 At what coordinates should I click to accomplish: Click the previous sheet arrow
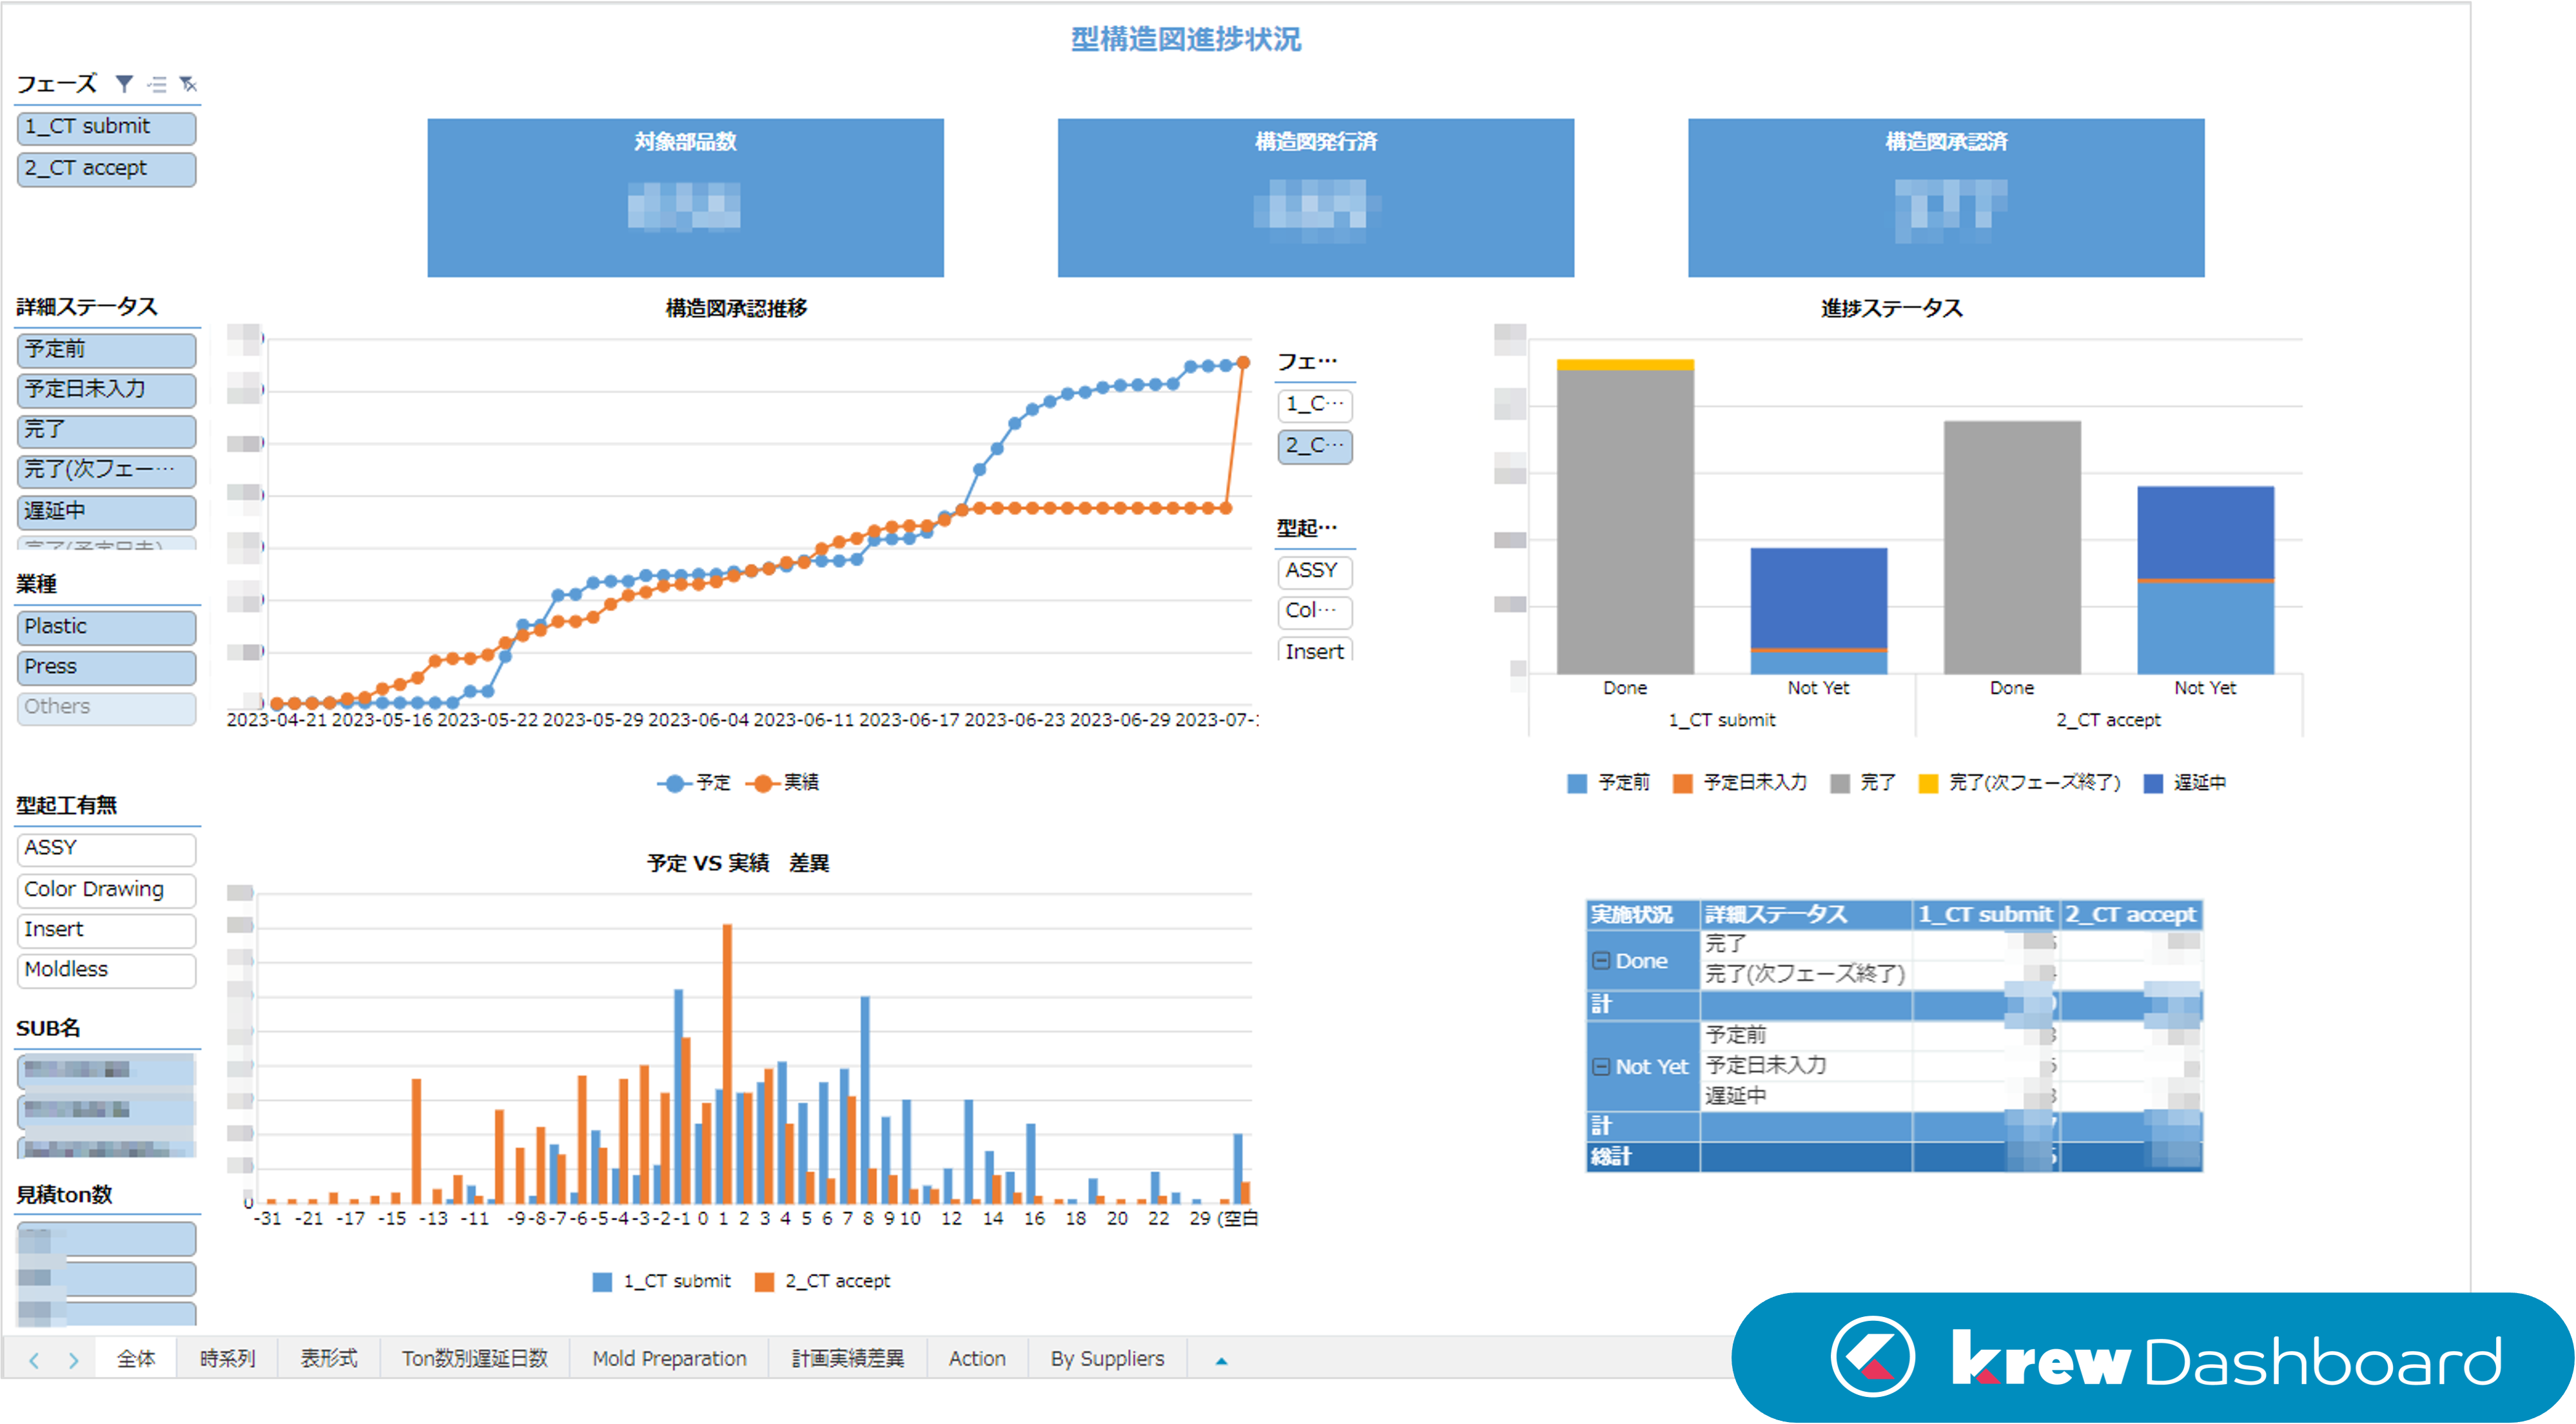point(34,1360)
